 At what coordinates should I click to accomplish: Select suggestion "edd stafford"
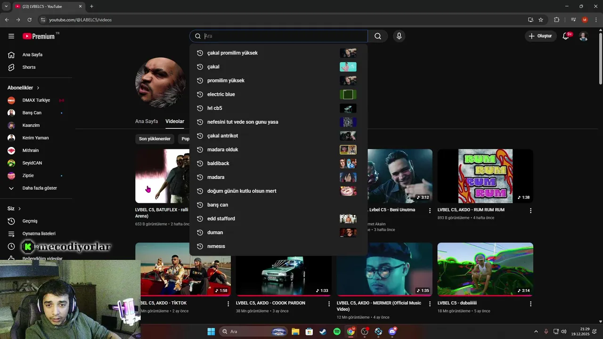(278, 219)
